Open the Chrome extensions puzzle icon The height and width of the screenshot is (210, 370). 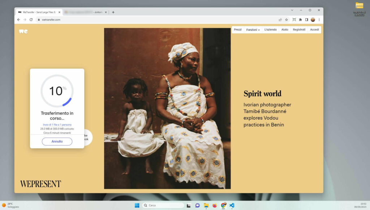coord(300,20)
